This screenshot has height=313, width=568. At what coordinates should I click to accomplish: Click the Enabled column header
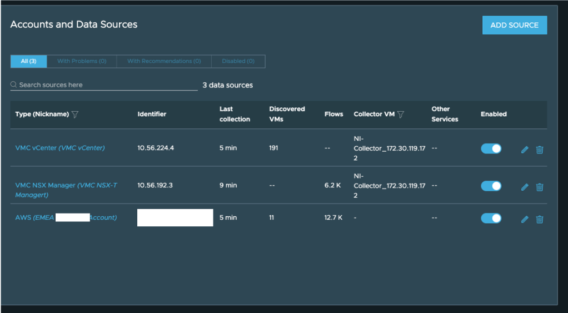coord(494,114)
